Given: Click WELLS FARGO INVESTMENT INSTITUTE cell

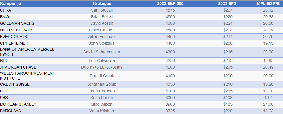Looking at the screenshot, I should click(x=28, y=76).
